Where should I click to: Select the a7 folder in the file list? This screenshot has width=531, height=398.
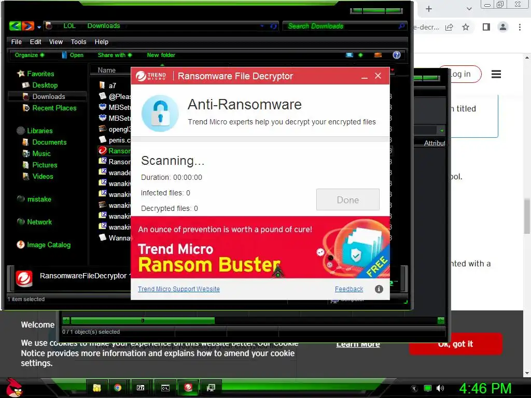(x=112, y=86)
